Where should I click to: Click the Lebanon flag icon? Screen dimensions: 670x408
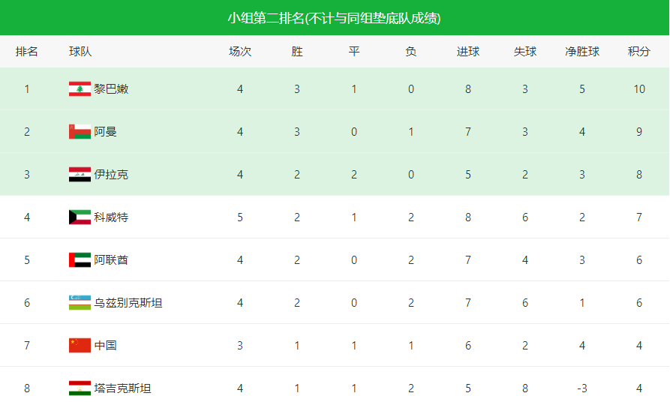[x=79, y=89]
